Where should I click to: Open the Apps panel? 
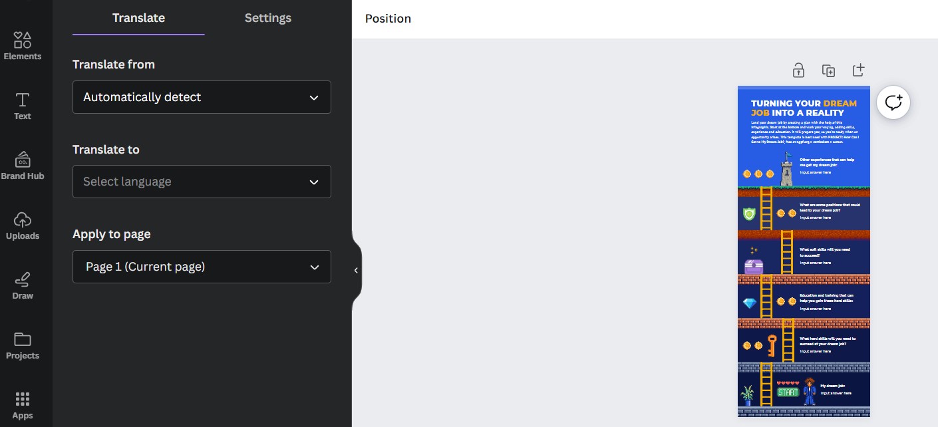(x=22, y=404)
